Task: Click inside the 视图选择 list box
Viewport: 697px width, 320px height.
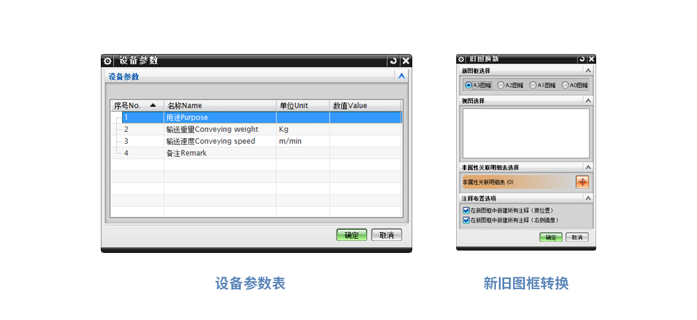Action: coord(526,133)
